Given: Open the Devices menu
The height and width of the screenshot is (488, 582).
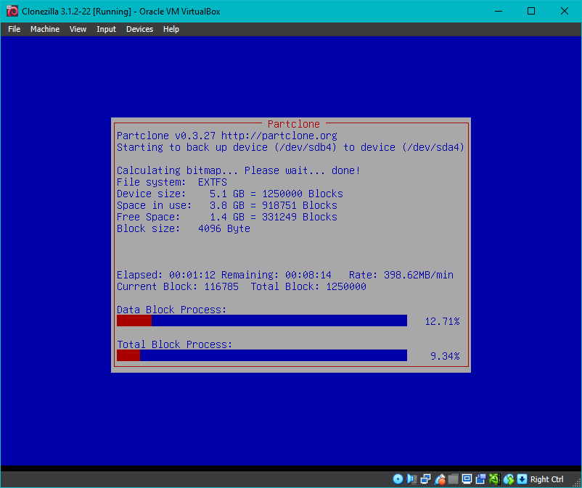Looking at the screenshot, I should click(139, 29).
